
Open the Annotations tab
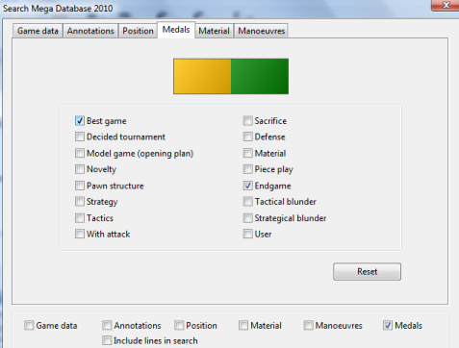click(90, 31)
